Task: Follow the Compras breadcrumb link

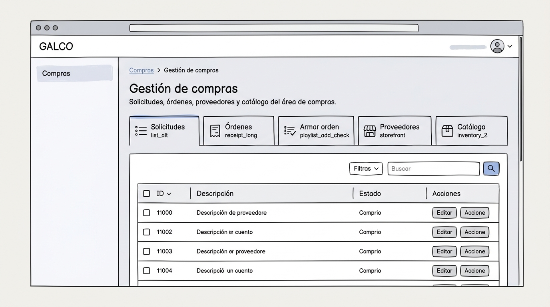Action: (141, 70)
